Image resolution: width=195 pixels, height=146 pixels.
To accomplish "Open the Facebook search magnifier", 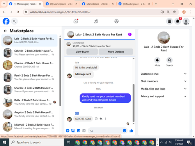I will (x=14, y=21).
